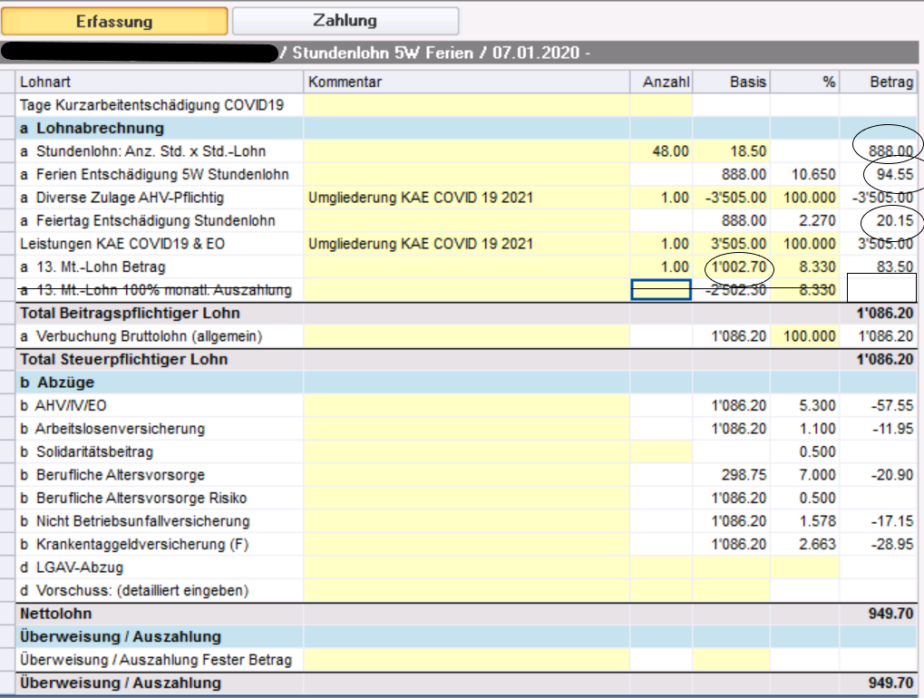Edit Kommentar field for Tage Kurzarbeitentschädigung COVID19
This screenshot has height=698, width=924.
pos(467,105)
